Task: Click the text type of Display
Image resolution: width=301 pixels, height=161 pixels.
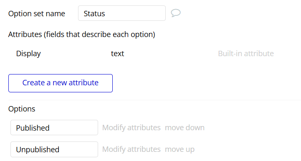Action: (x=117, y=54)
